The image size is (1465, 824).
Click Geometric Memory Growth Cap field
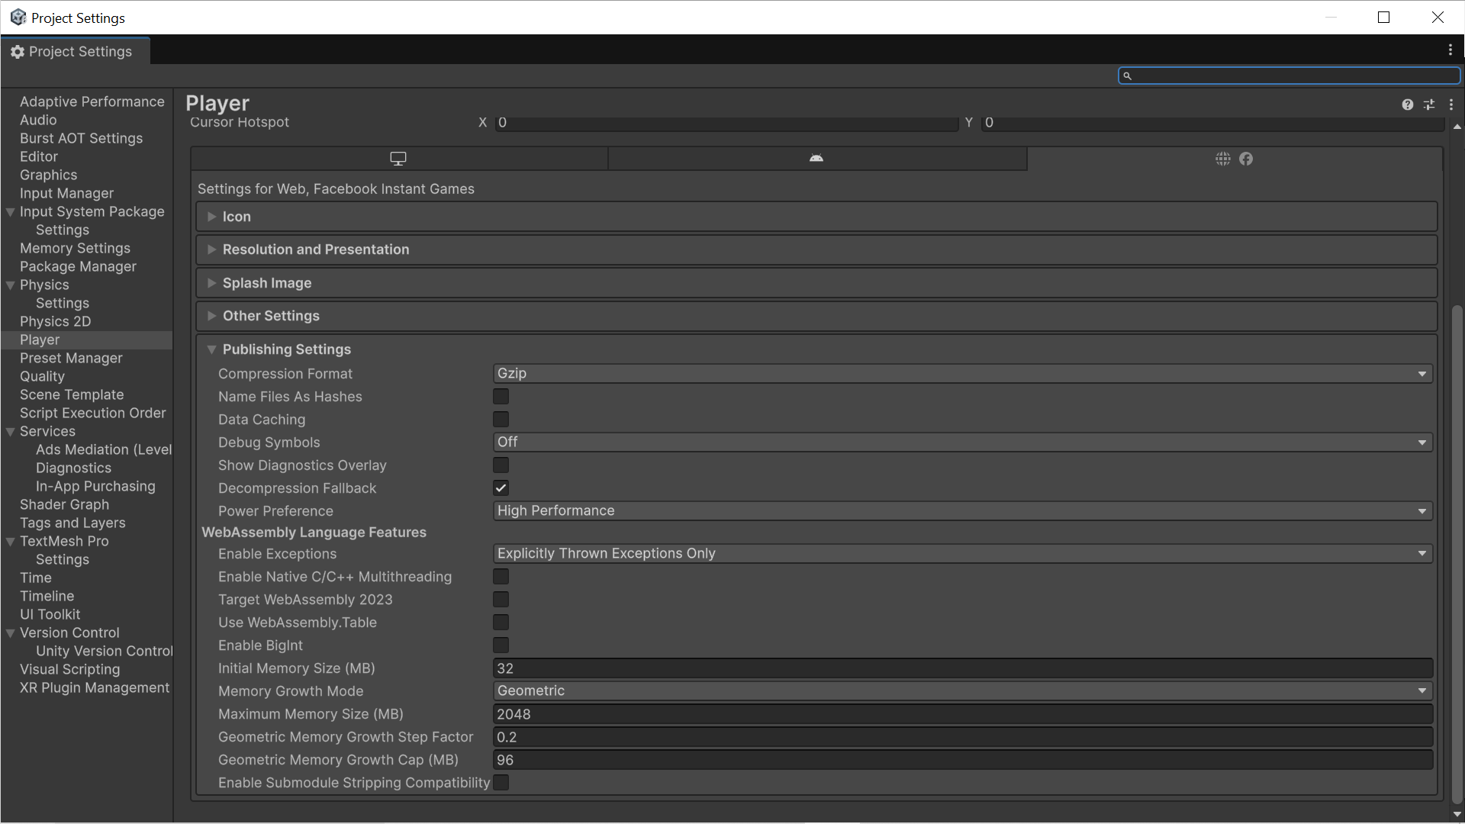click(x=962, y=760)
